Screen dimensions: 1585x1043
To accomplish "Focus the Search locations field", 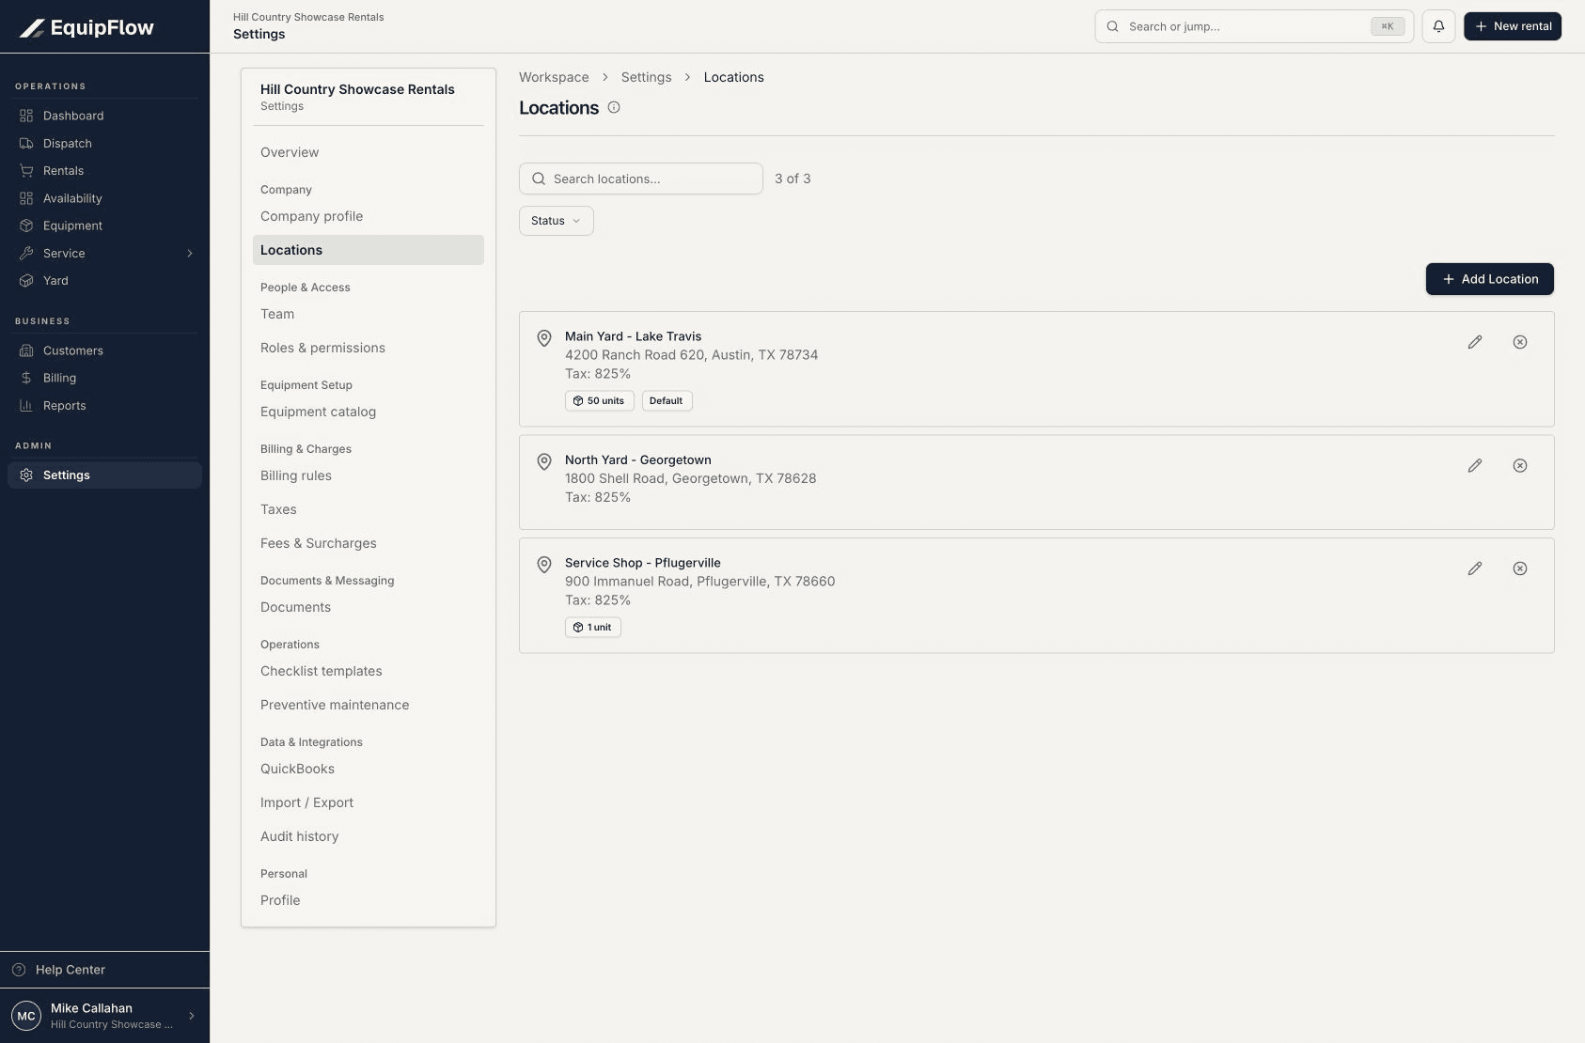I will click(640, 179).
